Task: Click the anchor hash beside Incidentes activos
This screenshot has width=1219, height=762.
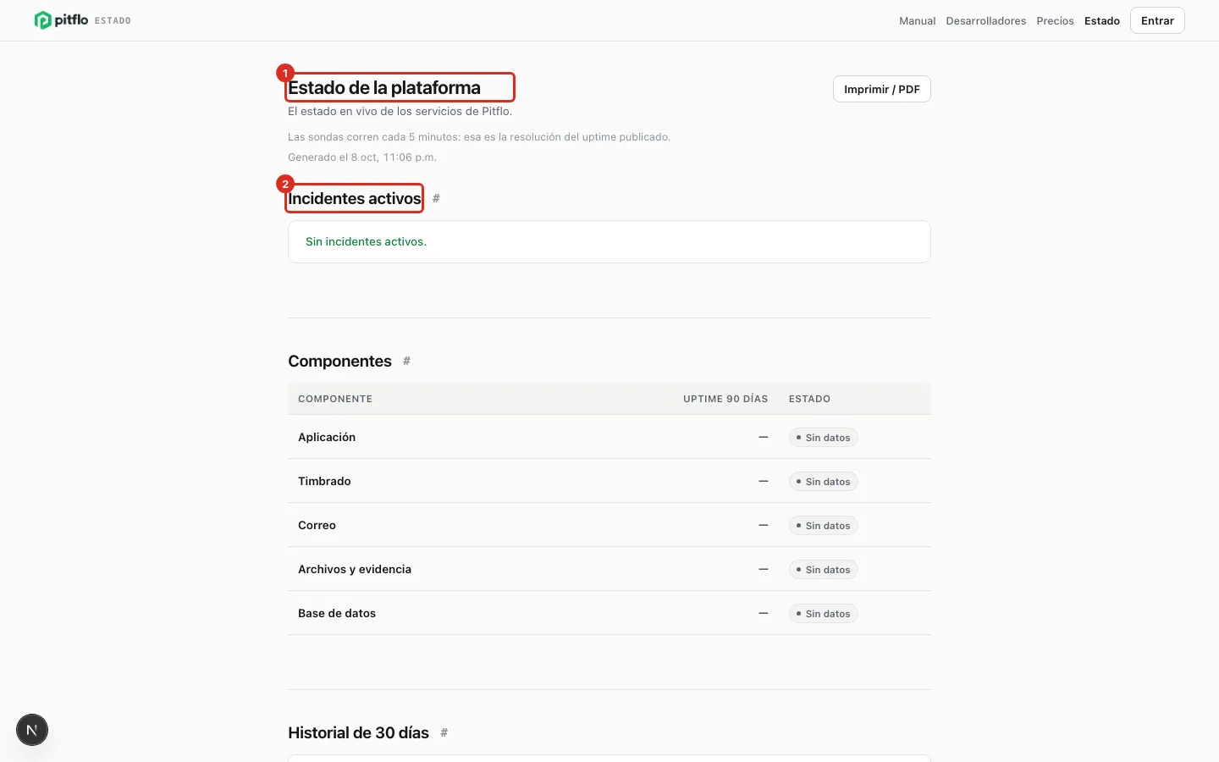Action: coord(436,198)
